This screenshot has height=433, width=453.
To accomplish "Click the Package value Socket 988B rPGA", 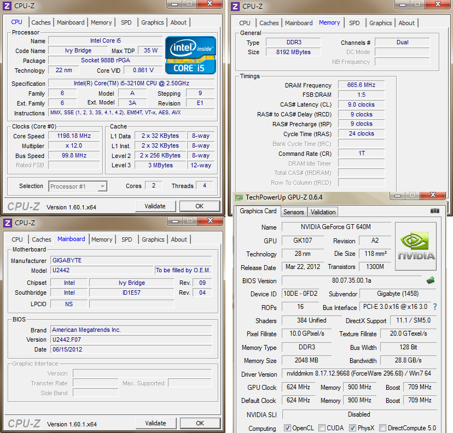I will pos(106,60).
